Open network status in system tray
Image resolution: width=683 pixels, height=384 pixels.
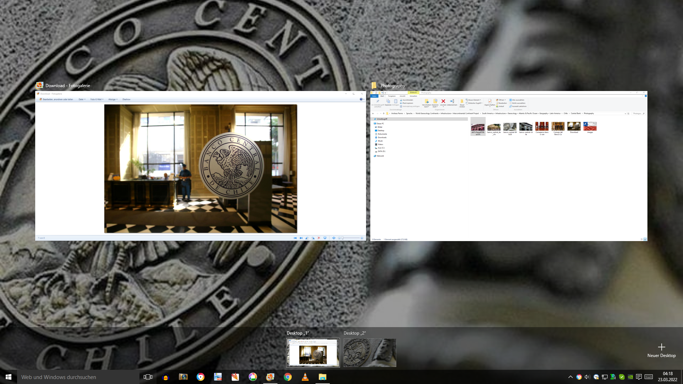pyautogui.click(x=604, y=377)
